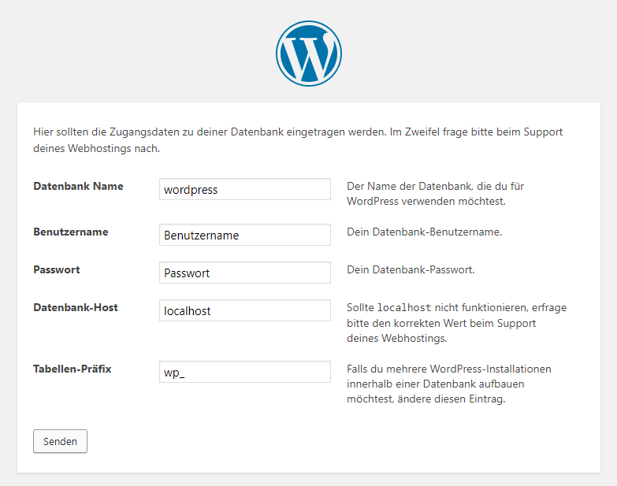Click description 'Dein Datenbank-Benutzername.'
Viewport: 617px width, 486px height.
click(x=424, y=232)
